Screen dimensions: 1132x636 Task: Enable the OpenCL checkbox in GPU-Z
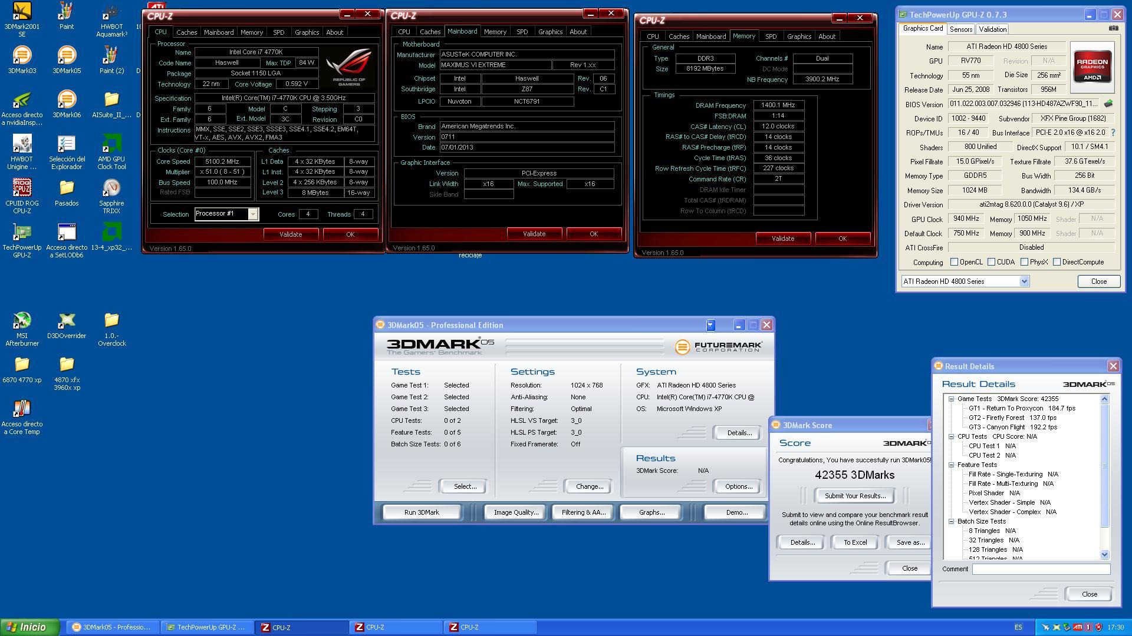[954, 262]
